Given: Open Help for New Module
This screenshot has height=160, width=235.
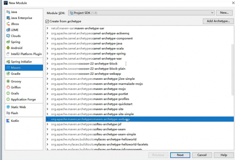Looking at the screenshot, I should tap(224, 155).
